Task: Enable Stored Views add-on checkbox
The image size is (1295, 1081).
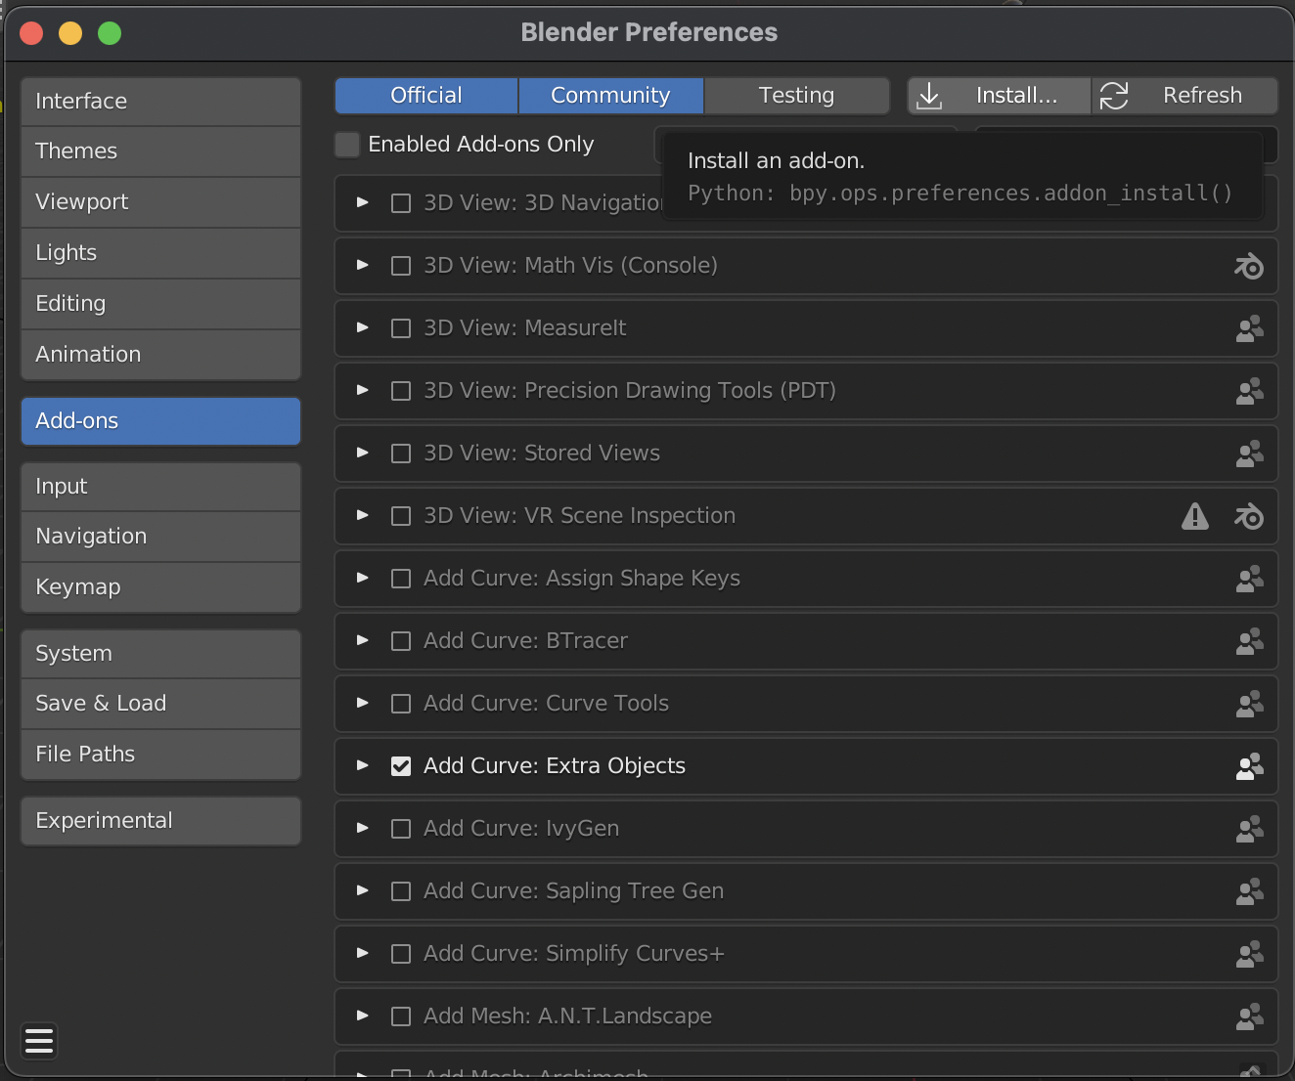Action: click(x=401, y=454)
